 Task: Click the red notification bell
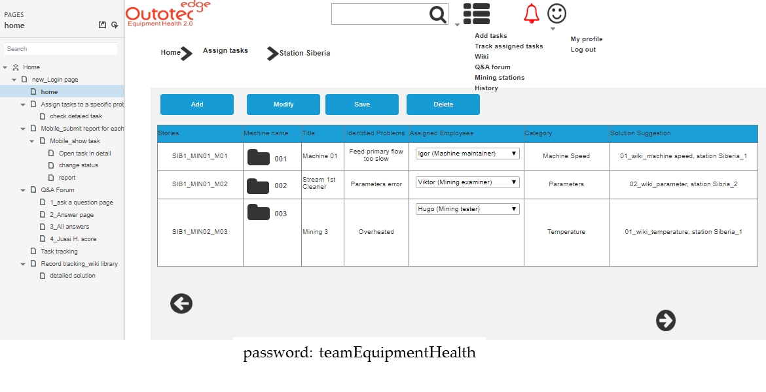532,14
